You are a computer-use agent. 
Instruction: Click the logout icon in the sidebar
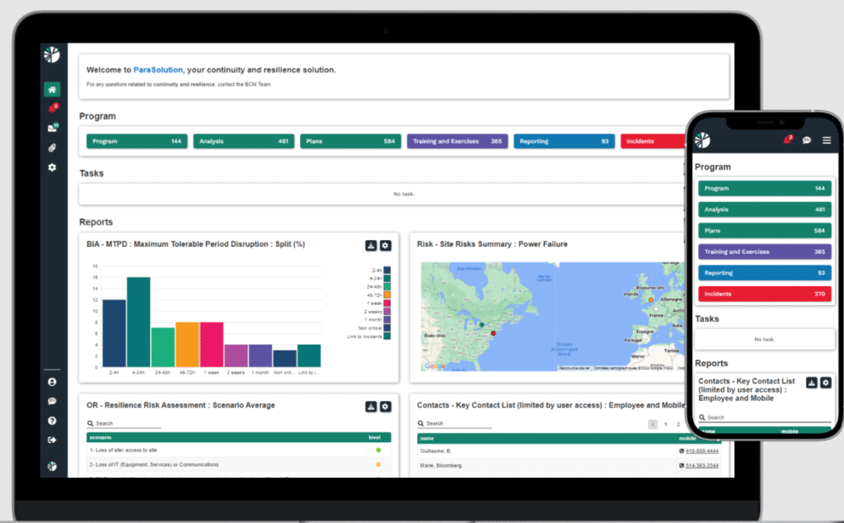(x=51, y=439)
